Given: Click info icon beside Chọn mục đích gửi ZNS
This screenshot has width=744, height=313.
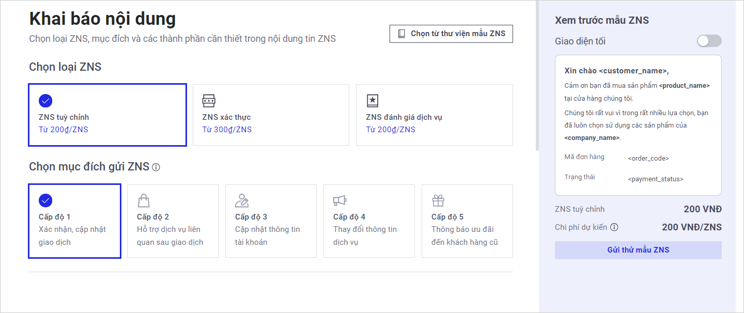Looking at the screenshot, I should (x=156, y=167).
